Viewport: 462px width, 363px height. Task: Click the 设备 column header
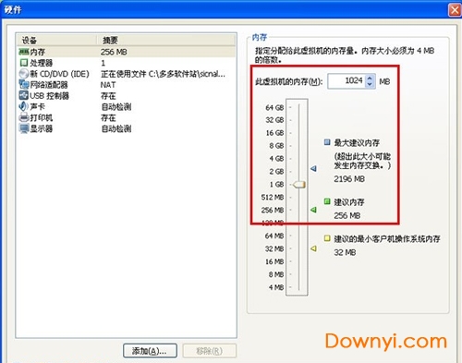click(x=57, y=40)
